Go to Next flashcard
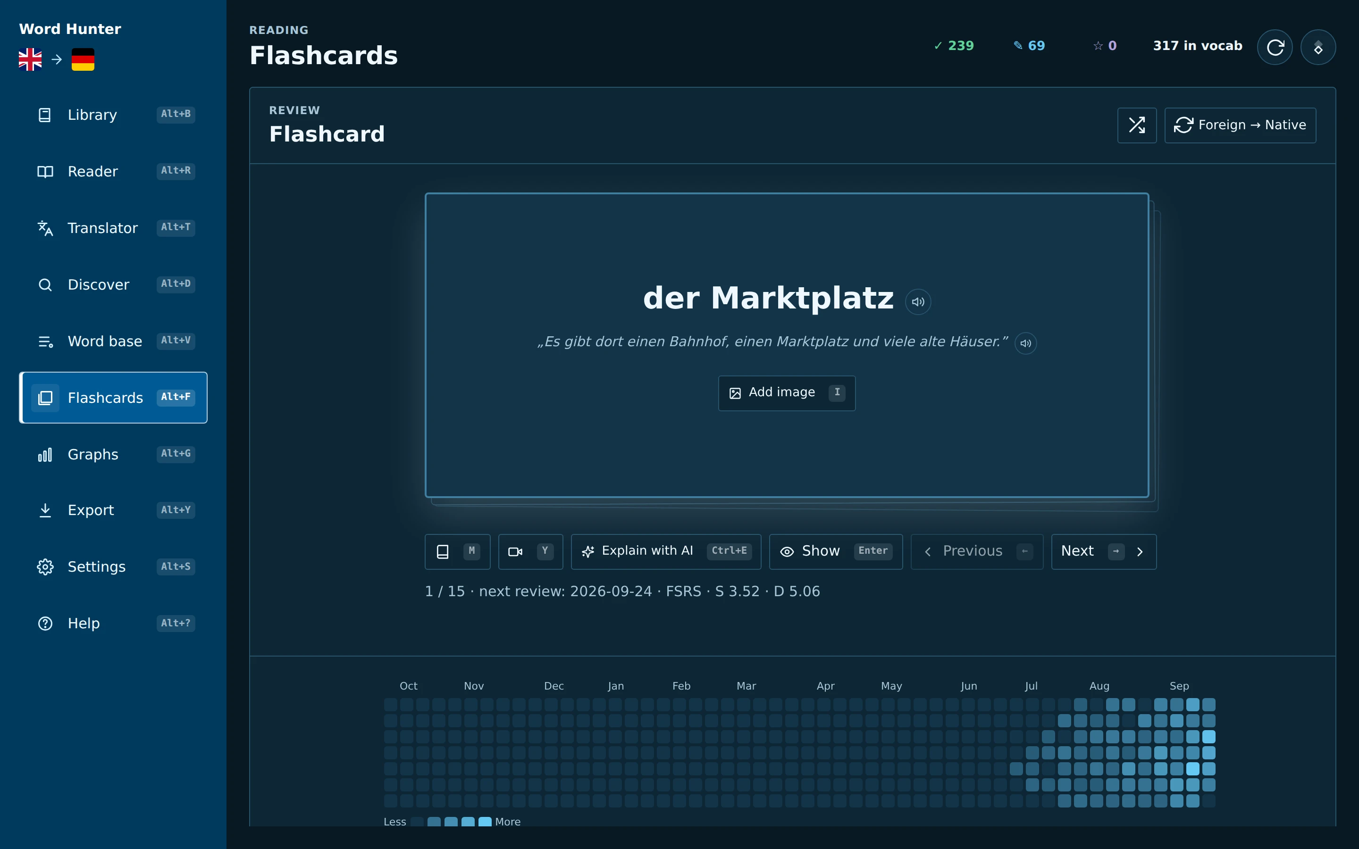 coord(1104,551)
